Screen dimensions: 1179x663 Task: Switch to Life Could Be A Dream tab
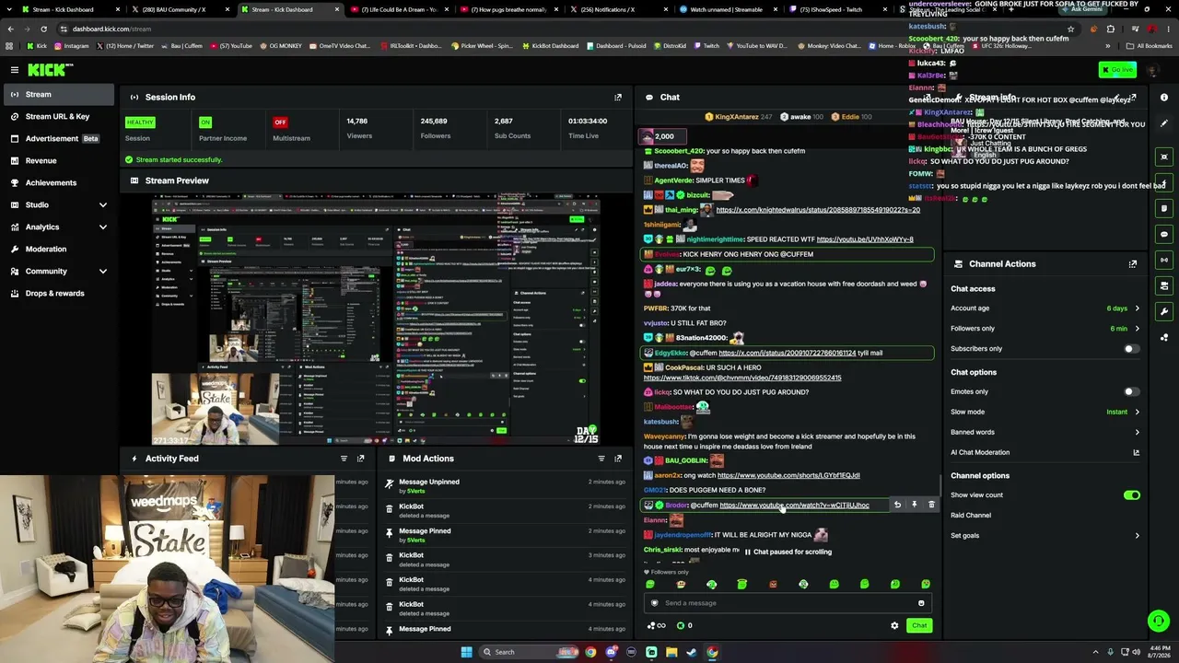[x=397, y=9]
